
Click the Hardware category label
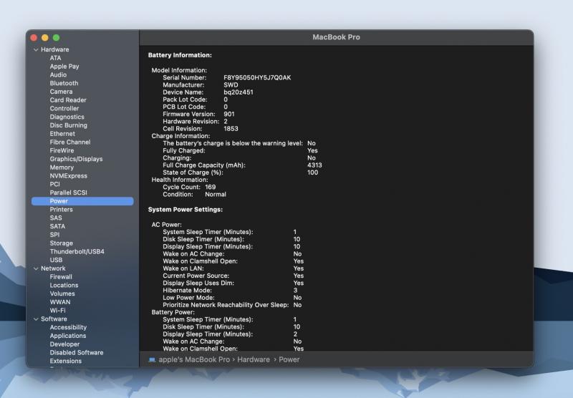coord(55,49)
